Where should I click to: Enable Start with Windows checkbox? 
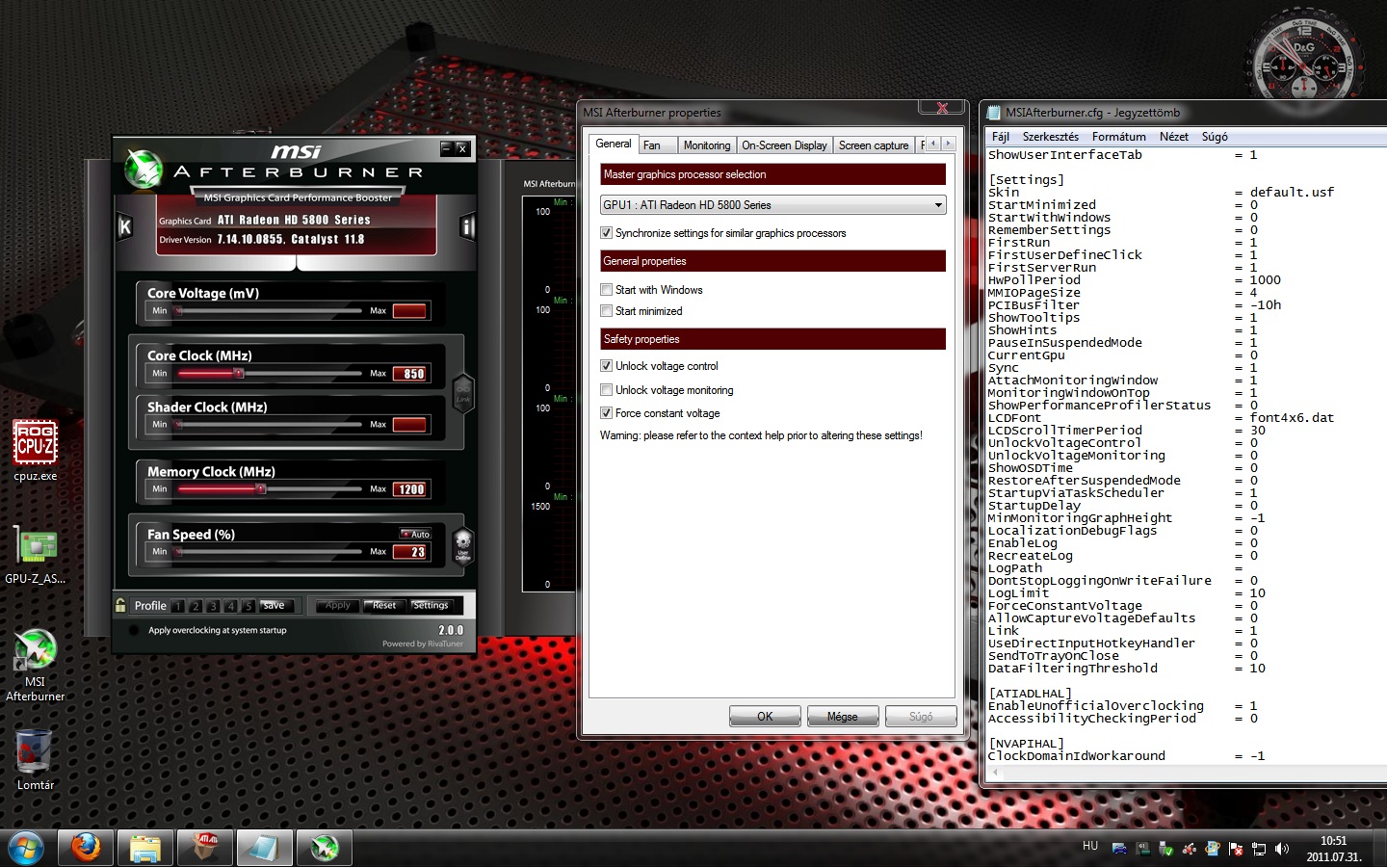(606, 290)
